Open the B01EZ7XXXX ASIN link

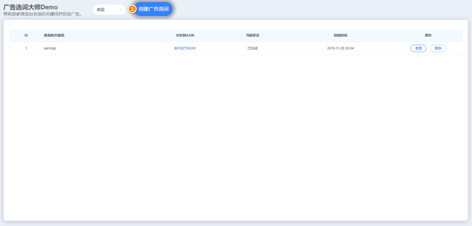point(185,48)
